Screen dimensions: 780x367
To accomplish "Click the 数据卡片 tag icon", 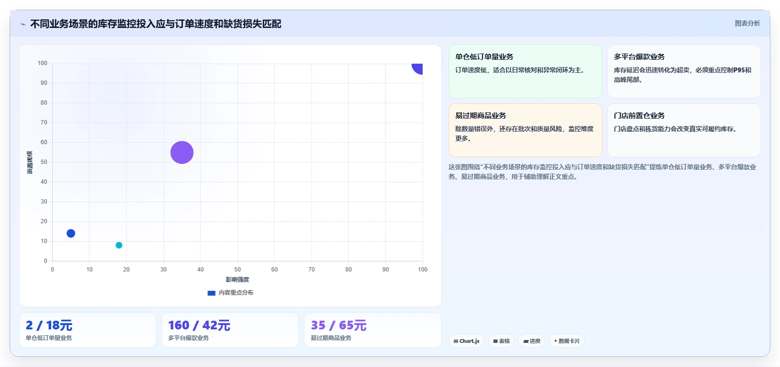I will [x=555, y=341].
